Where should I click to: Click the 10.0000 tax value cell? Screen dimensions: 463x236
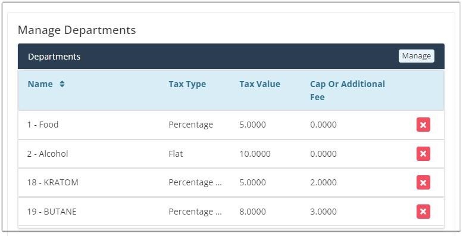click(255, 154)
